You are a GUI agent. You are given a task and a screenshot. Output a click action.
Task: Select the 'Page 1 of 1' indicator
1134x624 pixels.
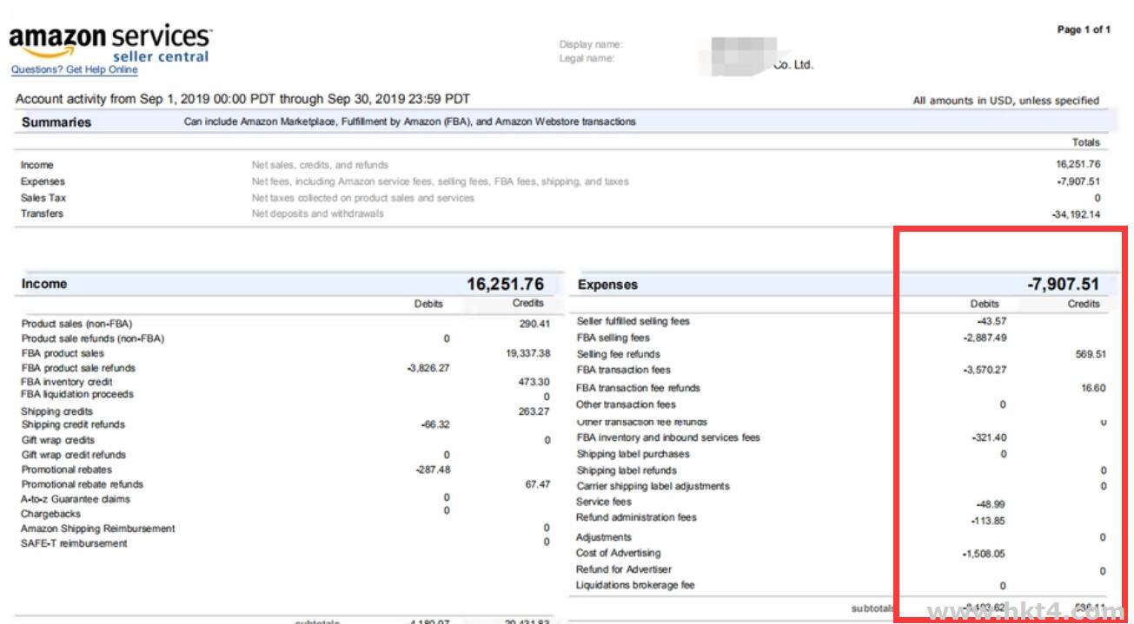[x=1084, y=30]
